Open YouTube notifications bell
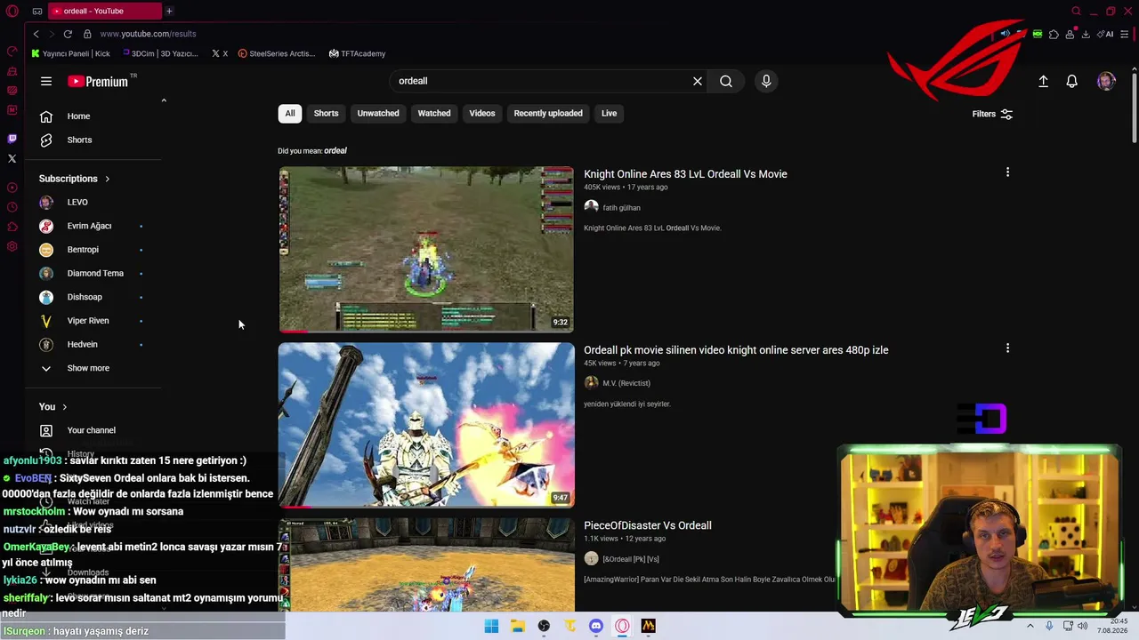 tap(1072, 81)
